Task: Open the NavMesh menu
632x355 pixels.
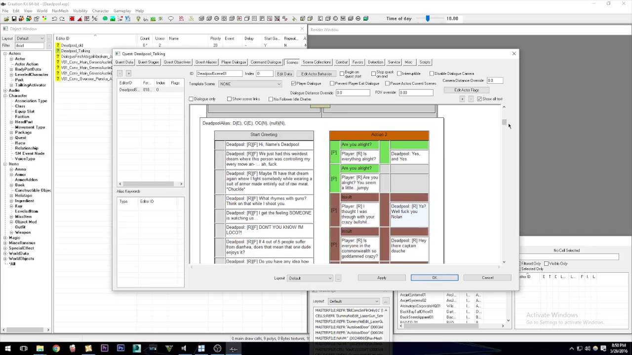Action: 60,11
